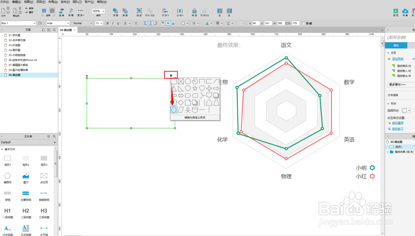Image resolution: width=415 pixels, height=236 pixels.
Task: Open the 视图(V) menu
Action: (x=29, y=2)
